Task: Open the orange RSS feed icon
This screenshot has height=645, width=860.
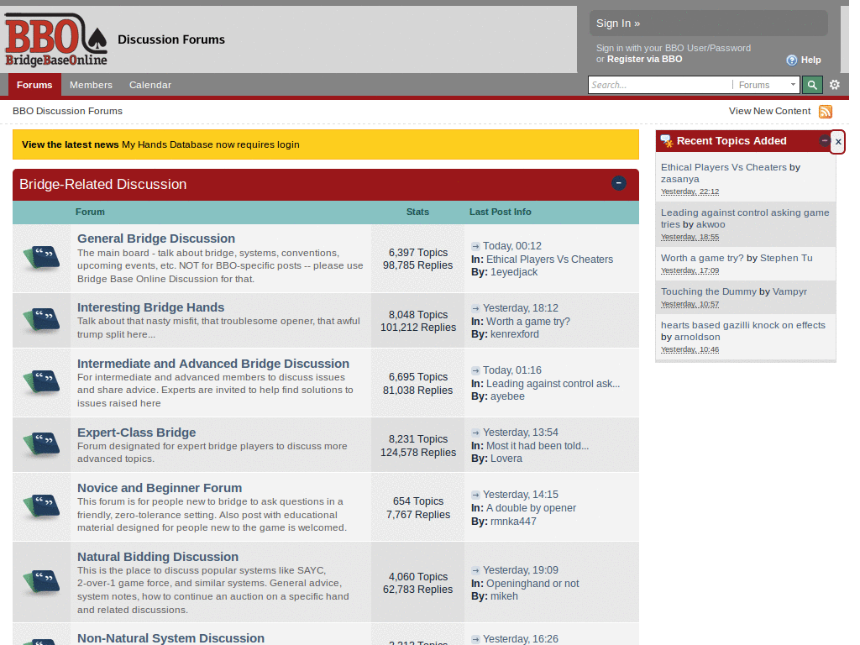Action: 825,112
